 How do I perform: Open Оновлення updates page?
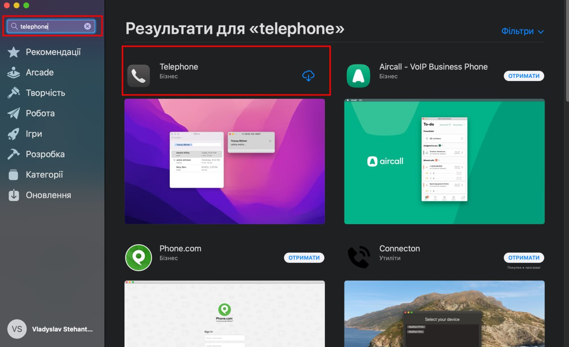[48, 195]
